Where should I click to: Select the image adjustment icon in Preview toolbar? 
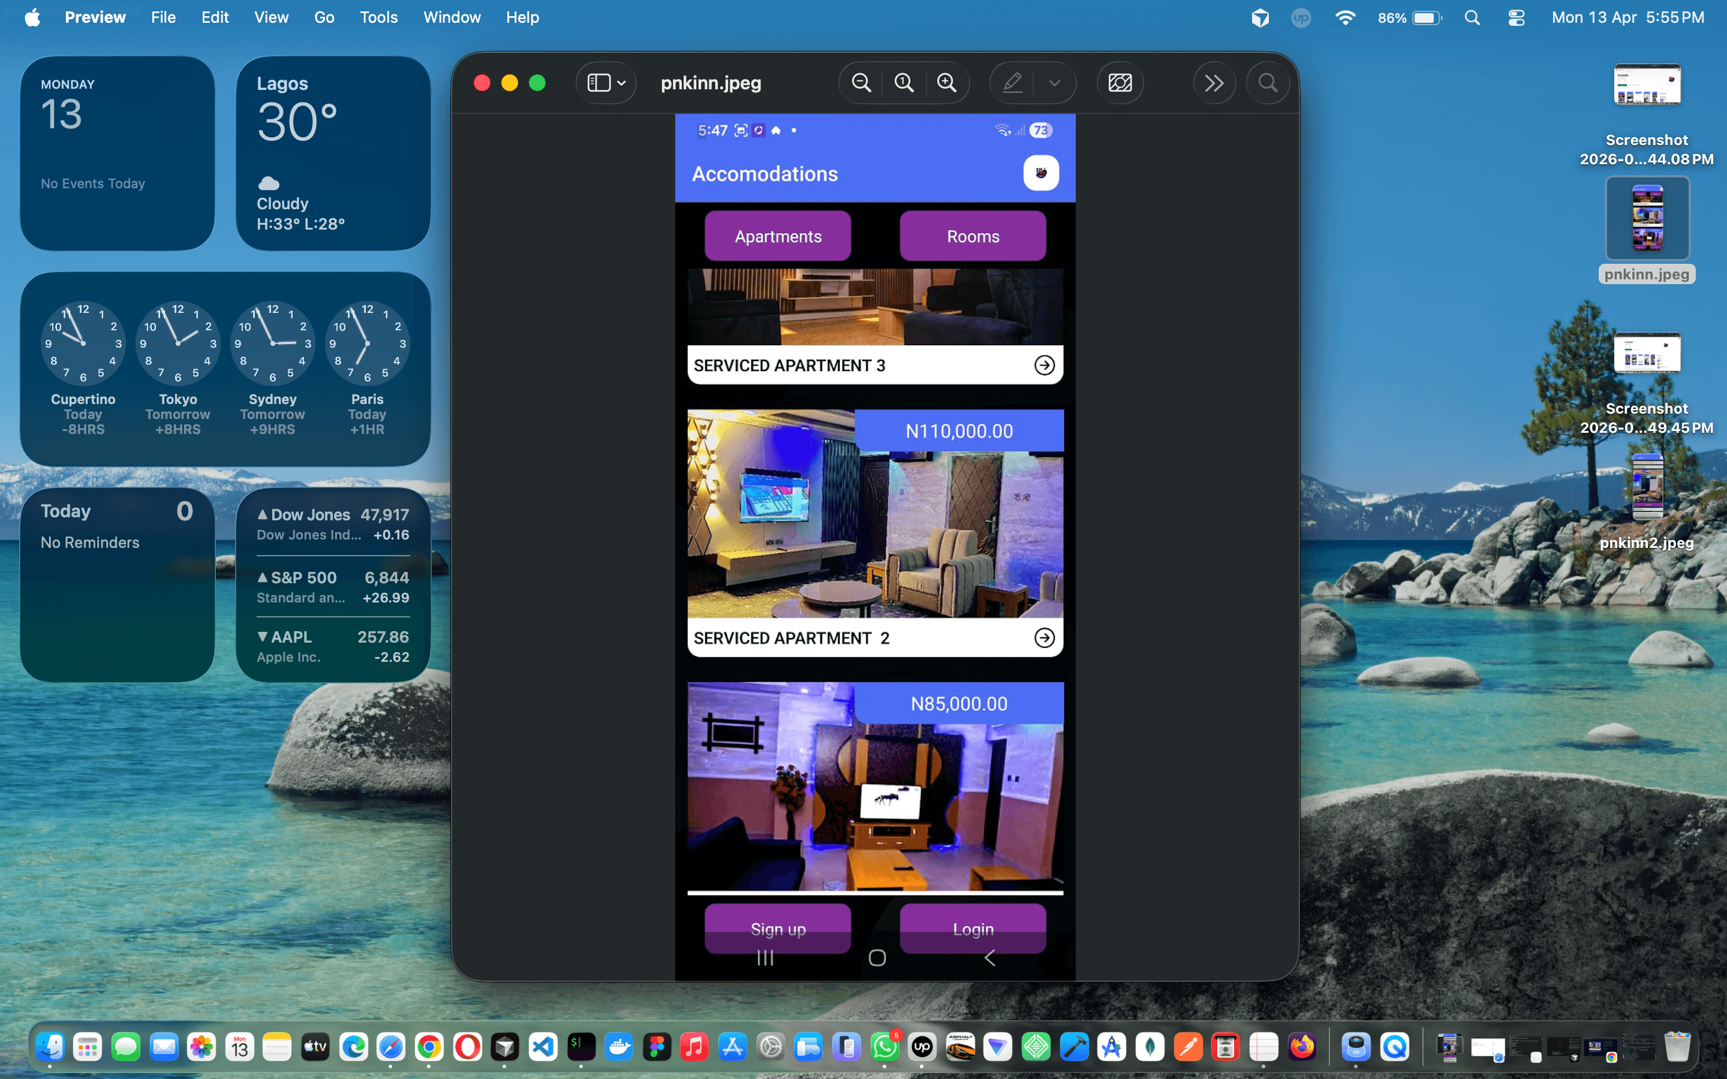click(x=1119, y=82)
